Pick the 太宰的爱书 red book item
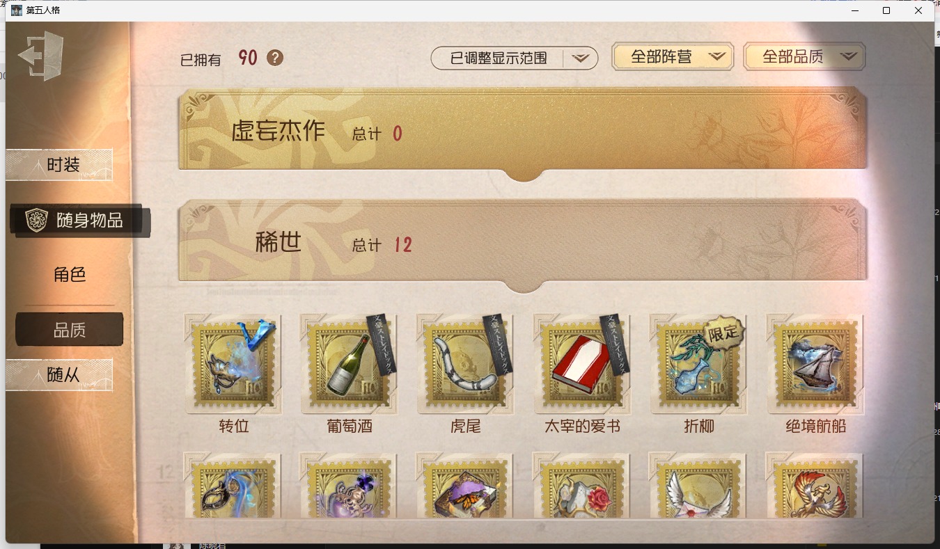The height and width of the screenshot is (549, 940). tap(582, 363)
